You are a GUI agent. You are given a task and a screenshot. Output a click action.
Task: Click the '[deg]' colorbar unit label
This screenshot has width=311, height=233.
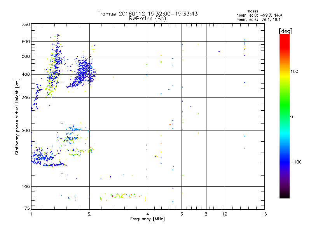(285, 31)
